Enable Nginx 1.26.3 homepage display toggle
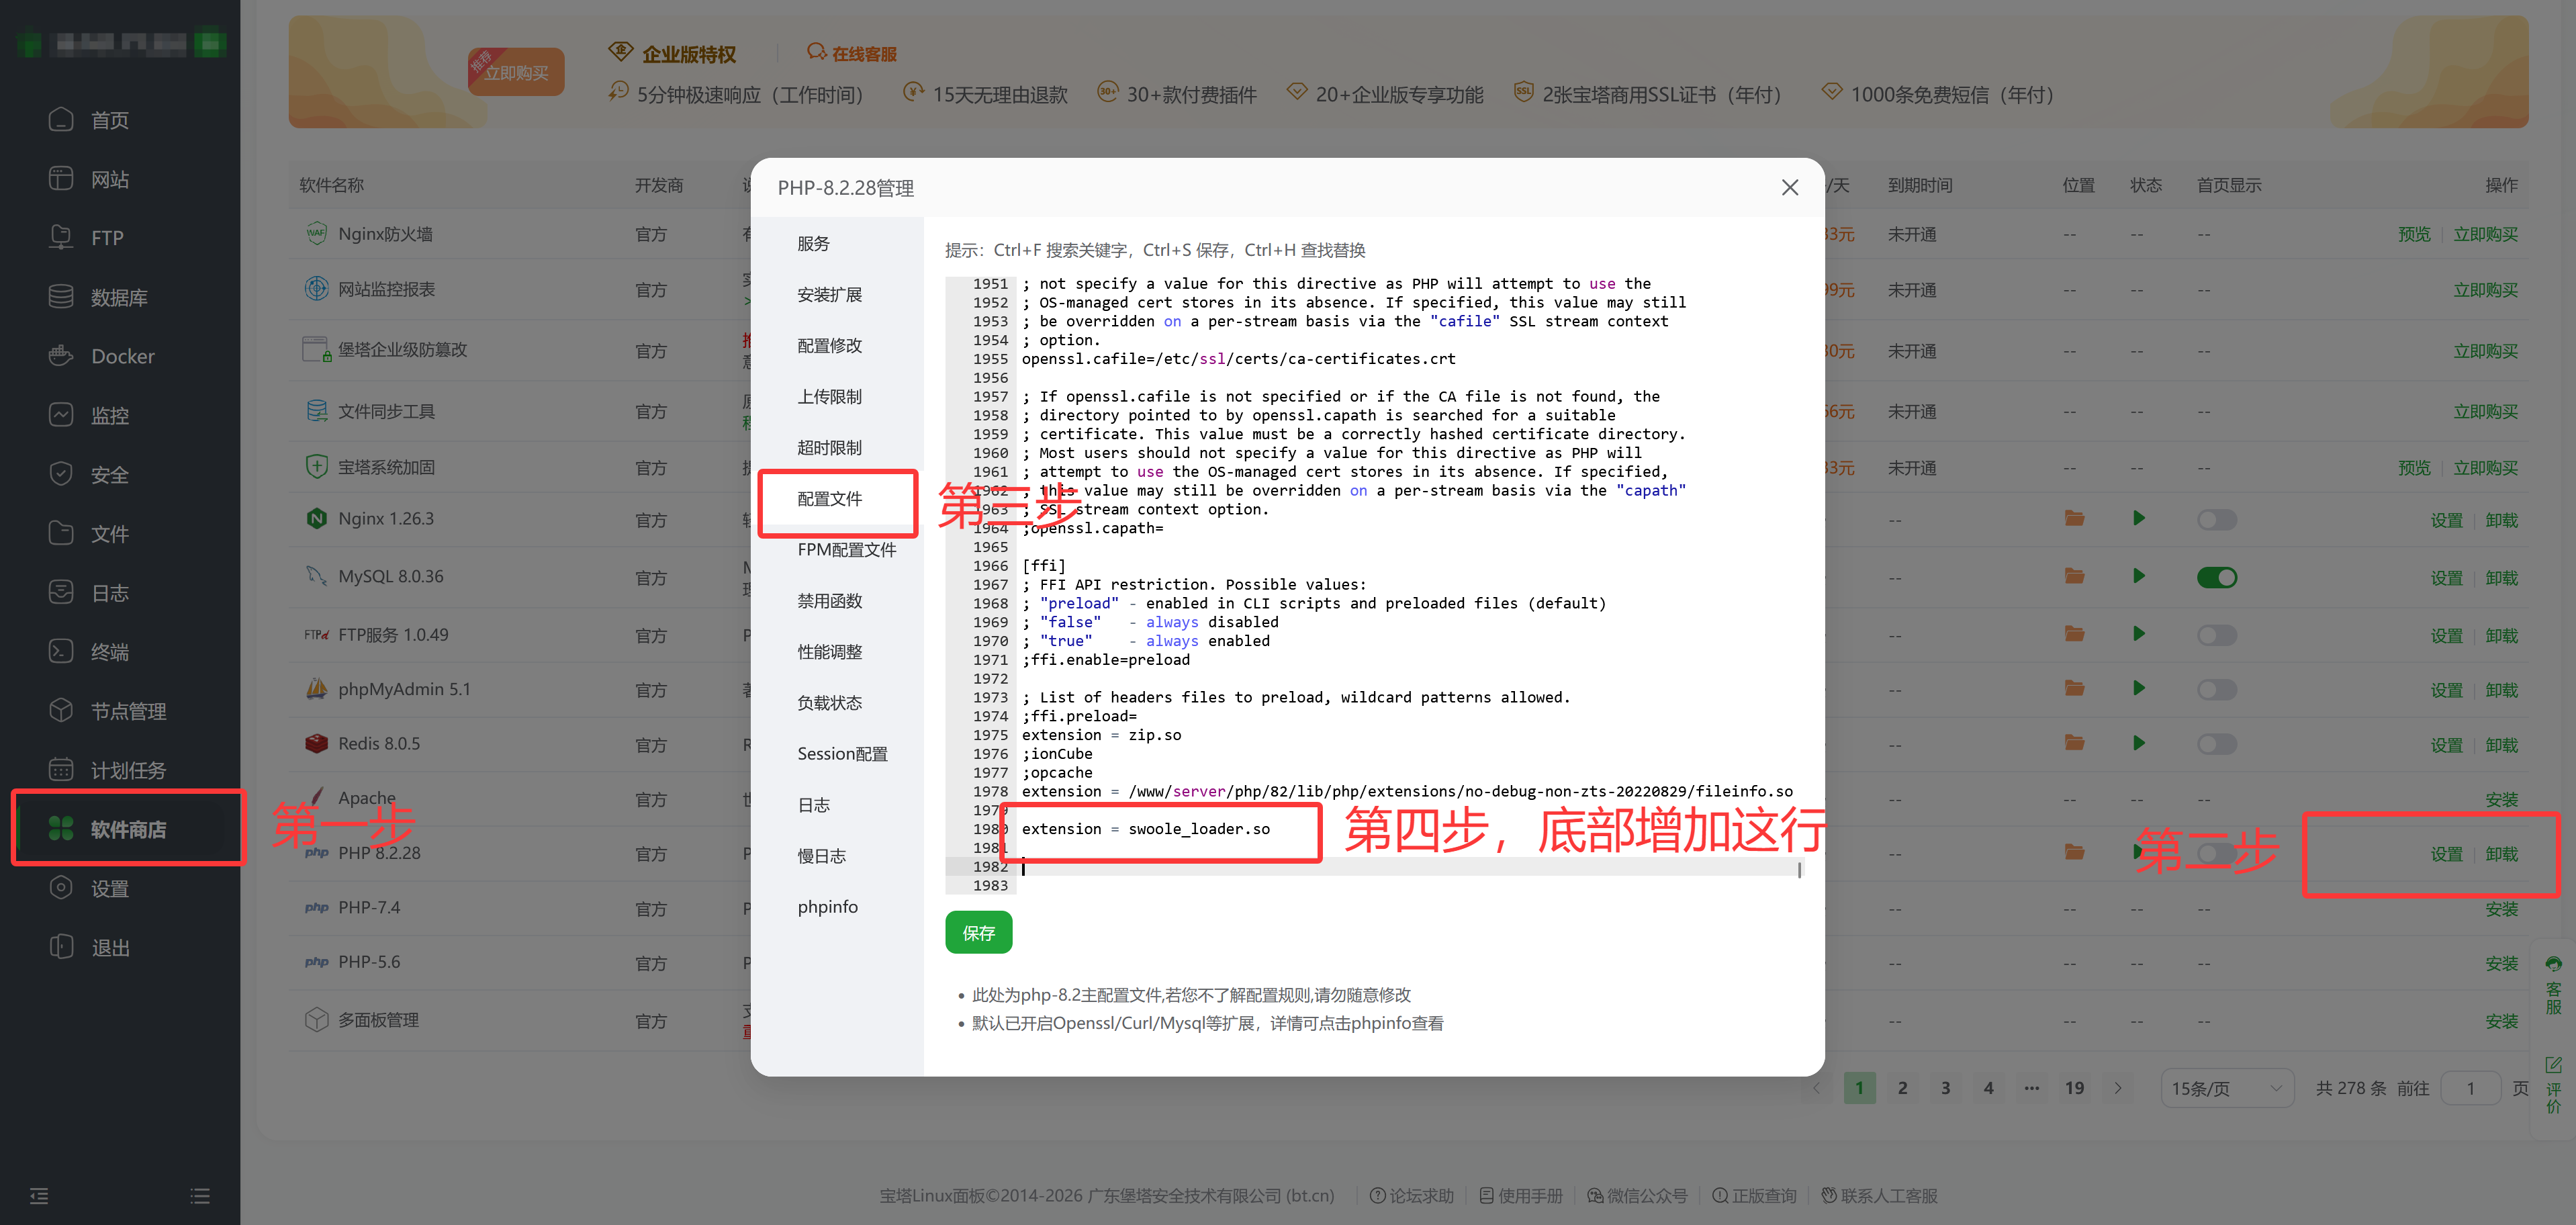Viewport: 2576px width, 1225px height. click(x=2216, y=520)
